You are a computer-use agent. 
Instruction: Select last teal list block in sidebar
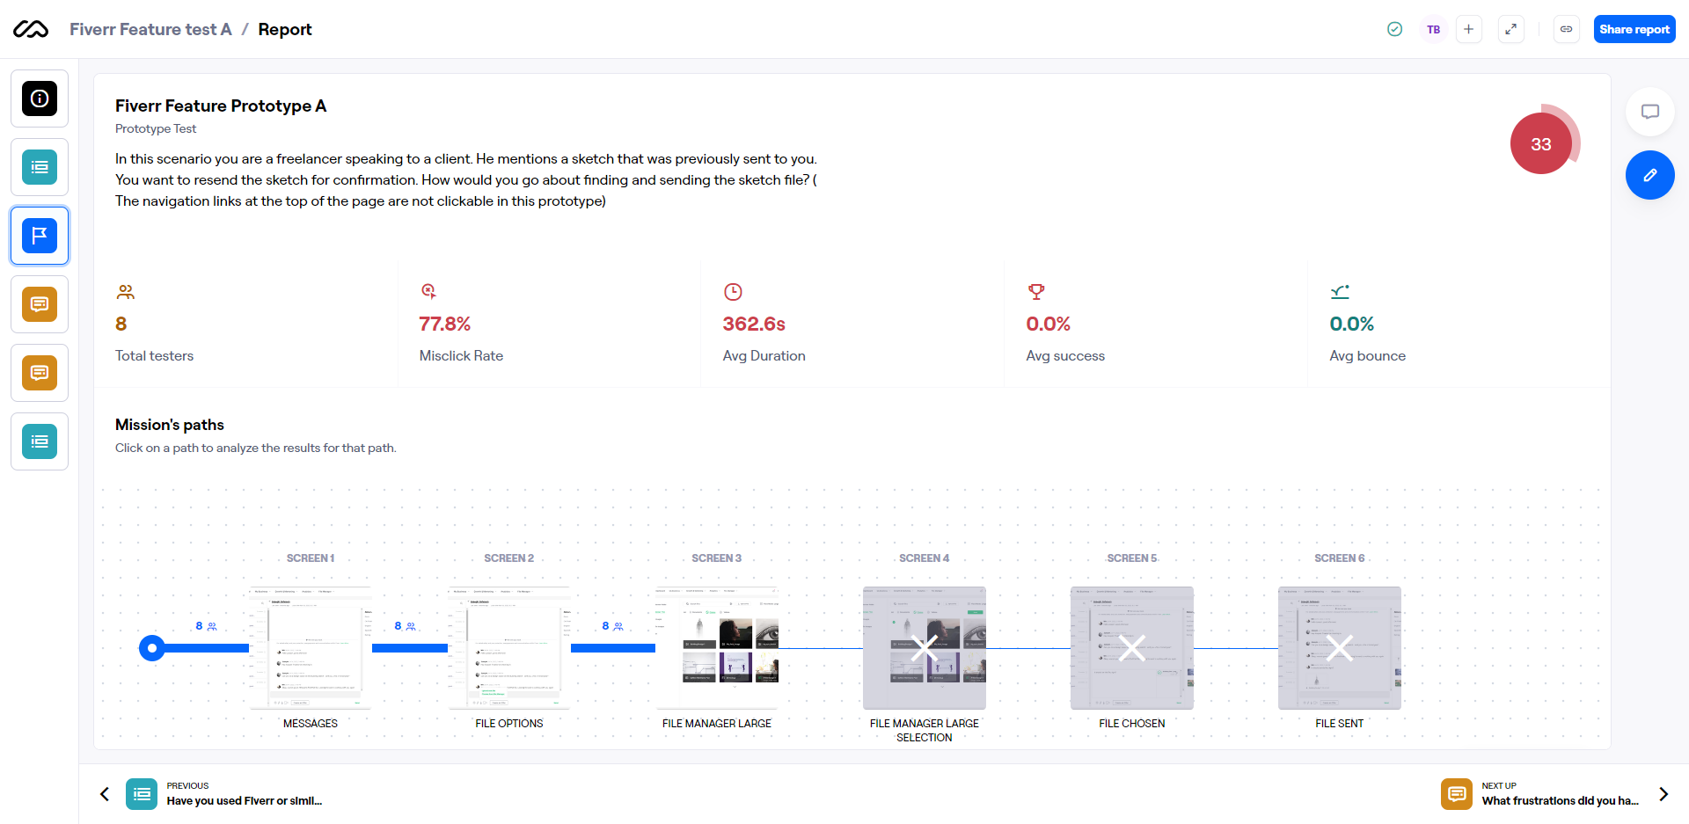click(x=40, y=441)
